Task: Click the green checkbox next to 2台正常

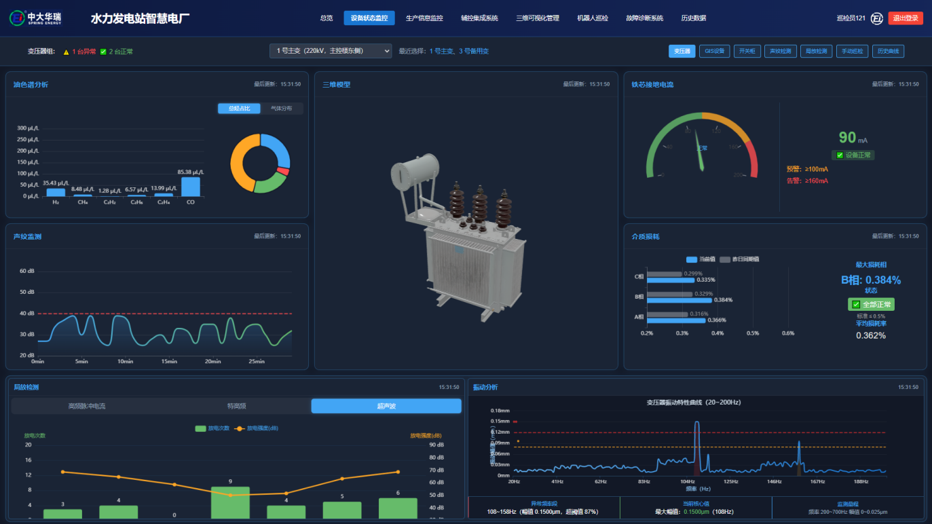Action: [x=103, y=52]
